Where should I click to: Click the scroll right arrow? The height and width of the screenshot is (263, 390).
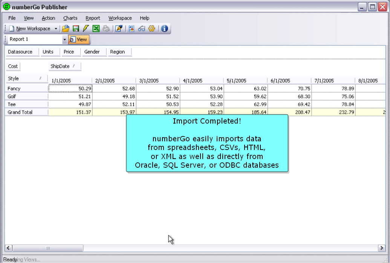[382, 248]
